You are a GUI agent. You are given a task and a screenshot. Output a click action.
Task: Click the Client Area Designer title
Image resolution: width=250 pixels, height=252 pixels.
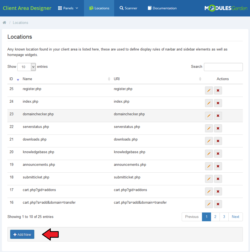point(27,8)
